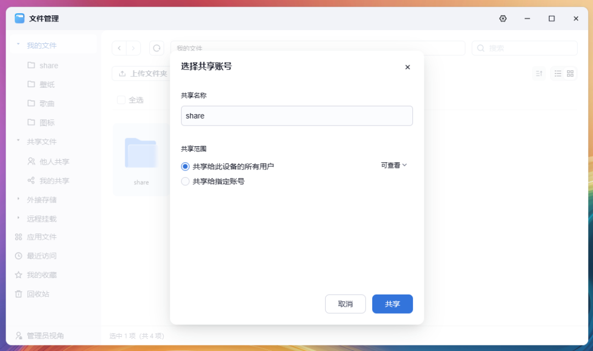Open 我的共享 in sidebar

54,180
